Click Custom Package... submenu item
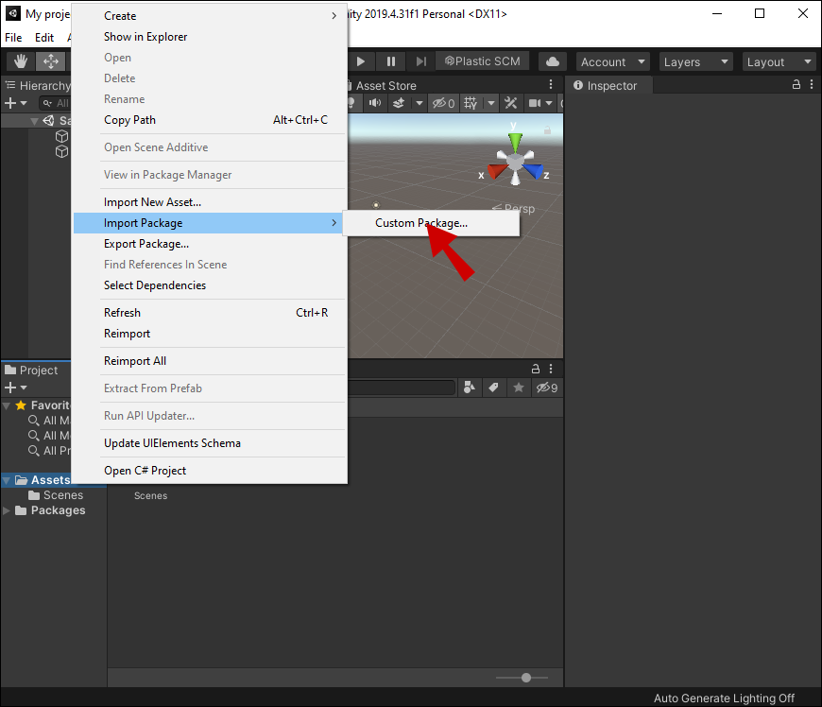The image size is (822, 707). pyautogui.click(x=431, y=223)
